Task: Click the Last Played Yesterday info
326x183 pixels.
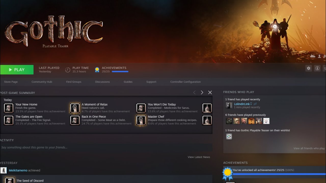Action: (49, 70)
